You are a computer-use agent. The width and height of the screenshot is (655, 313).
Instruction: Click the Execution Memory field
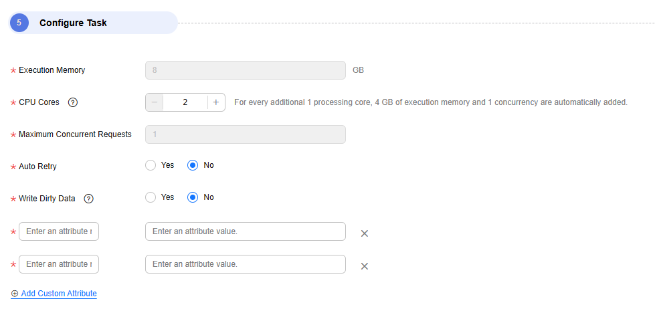tap(246, 70)
